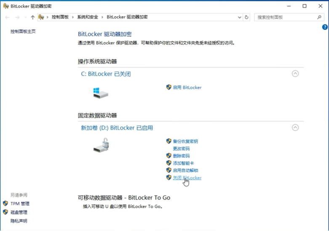Open 系统和安全 breadcrumb in address bar

88,17
